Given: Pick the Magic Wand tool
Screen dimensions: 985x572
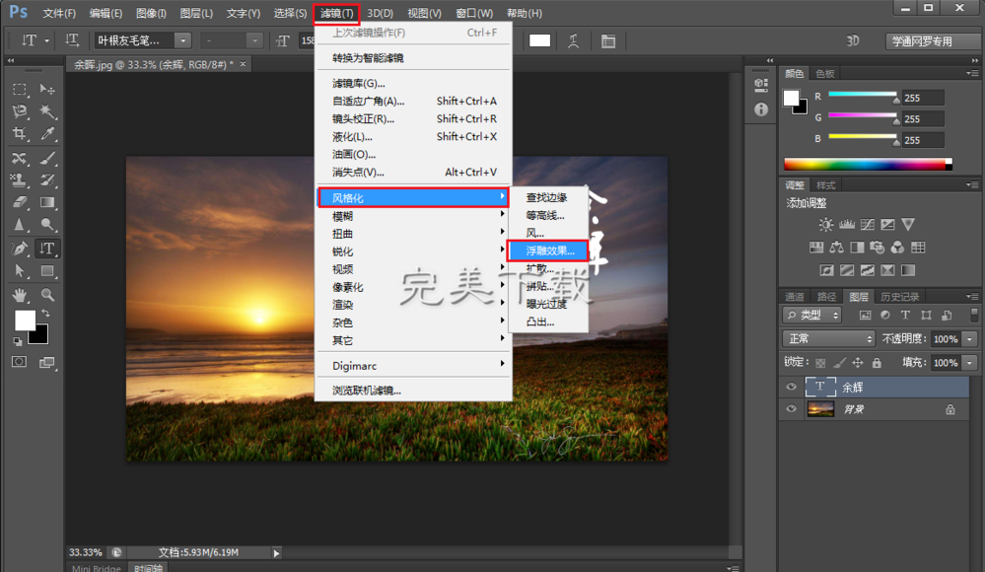Looking at the screenshot, I should pos(47,111).
